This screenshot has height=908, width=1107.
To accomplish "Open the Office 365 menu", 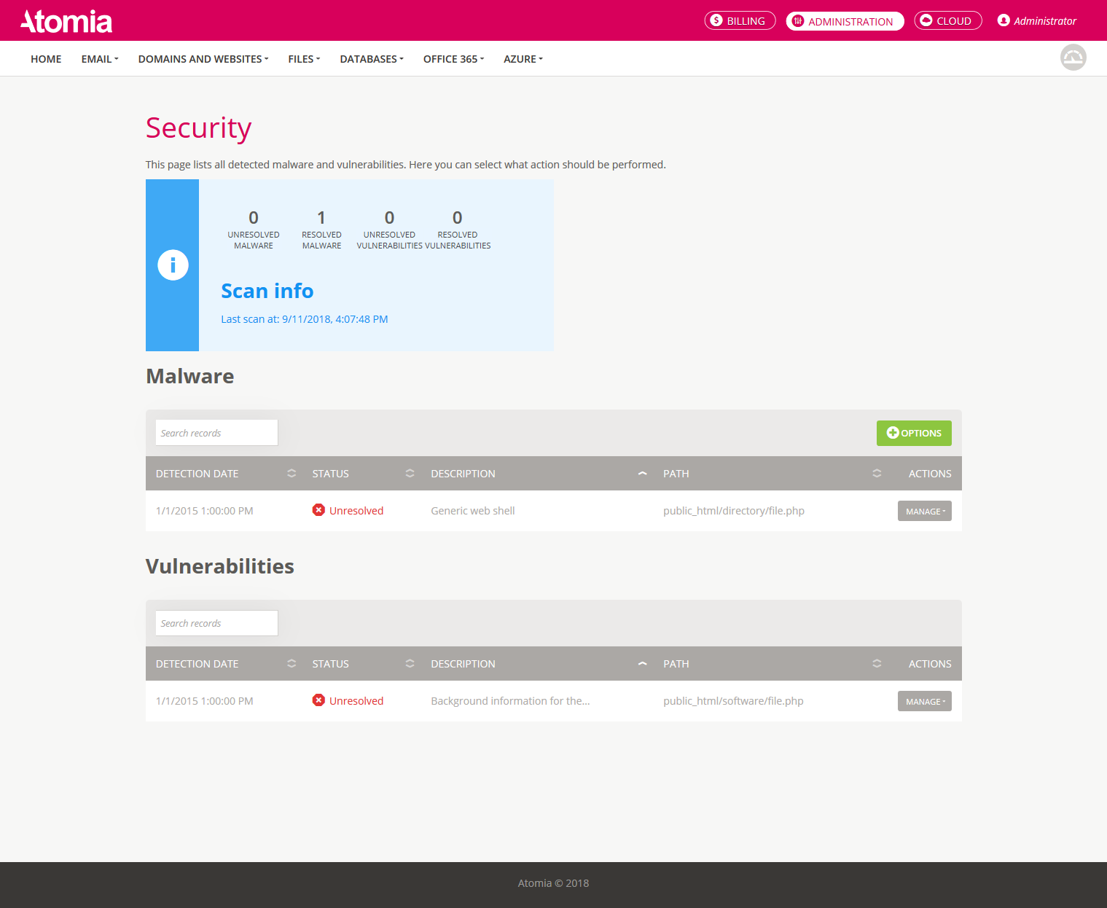I will pos(453,58).
